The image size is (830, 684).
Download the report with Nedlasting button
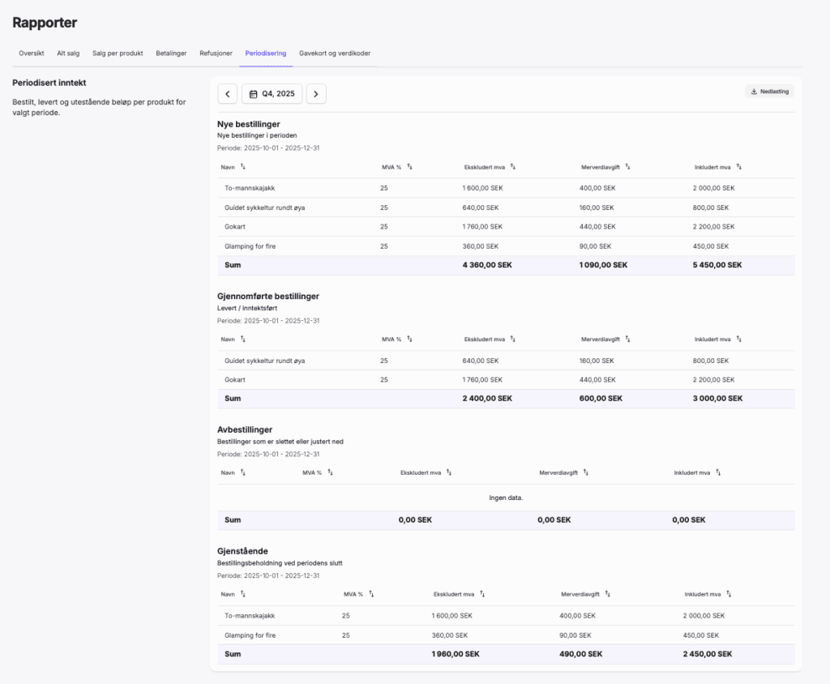[769, 92]
